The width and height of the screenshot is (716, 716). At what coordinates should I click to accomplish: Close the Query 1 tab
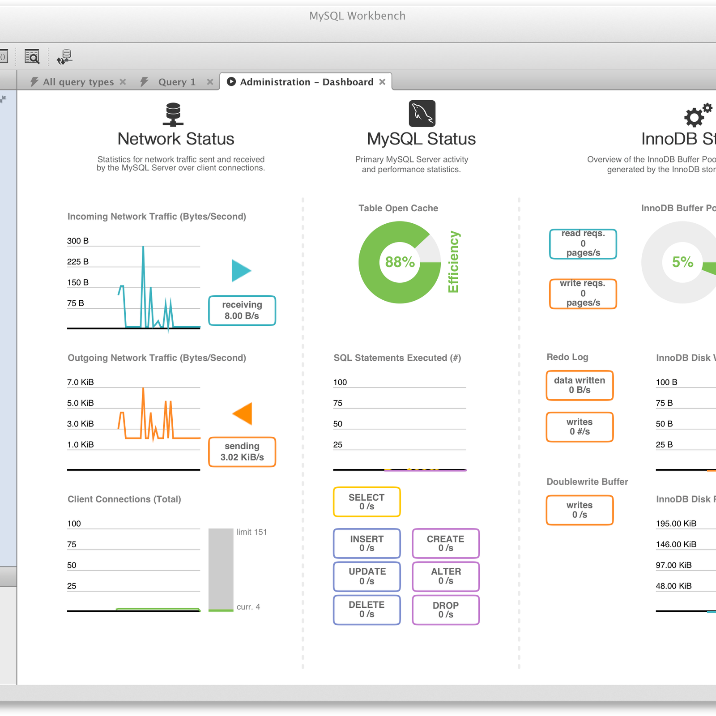pyautogui.click(x=210, y=82)
